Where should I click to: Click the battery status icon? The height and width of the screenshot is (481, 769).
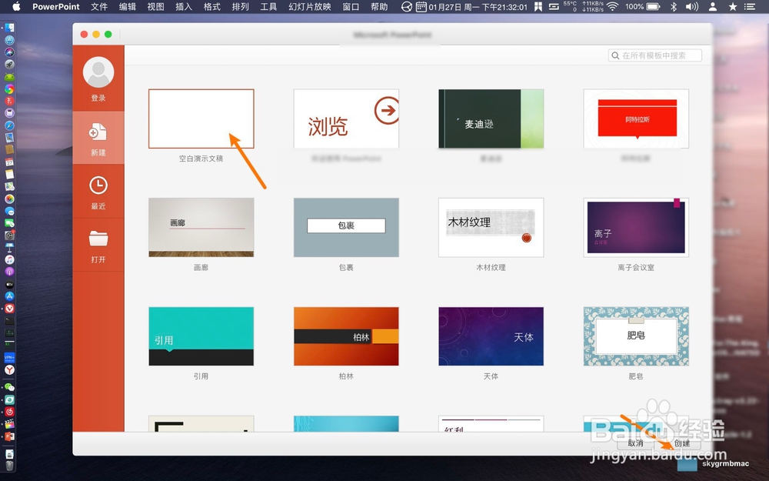pos(653,6)
